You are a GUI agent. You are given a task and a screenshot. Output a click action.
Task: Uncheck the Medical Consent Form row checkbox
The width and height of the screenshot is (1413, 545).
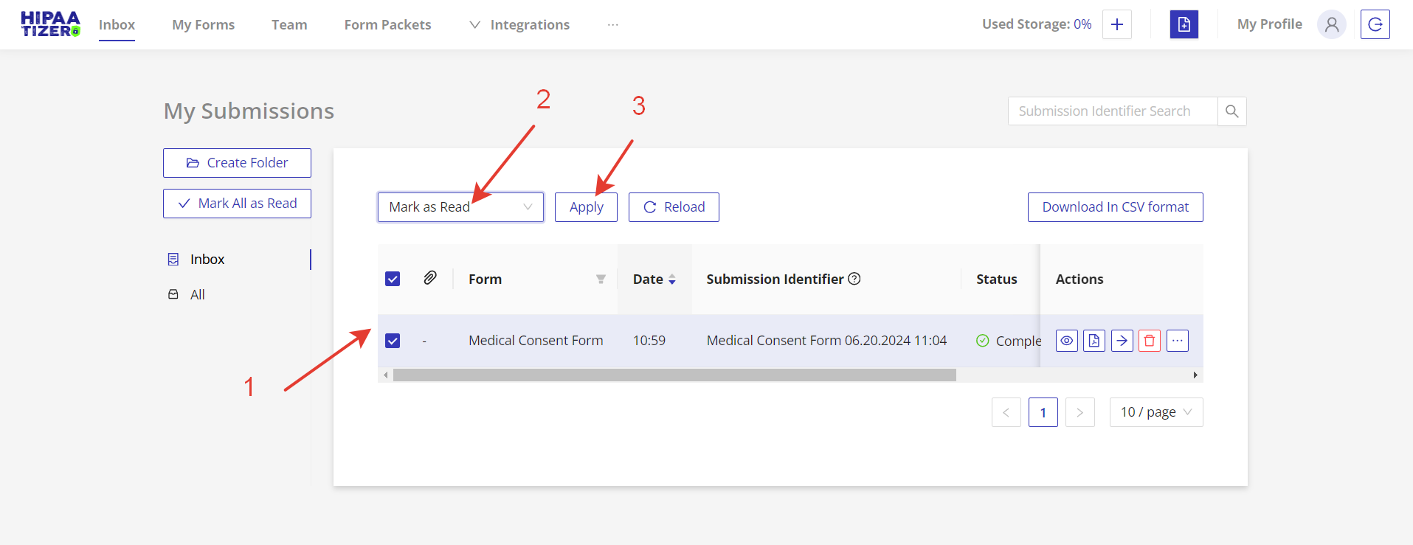(393, 341)
